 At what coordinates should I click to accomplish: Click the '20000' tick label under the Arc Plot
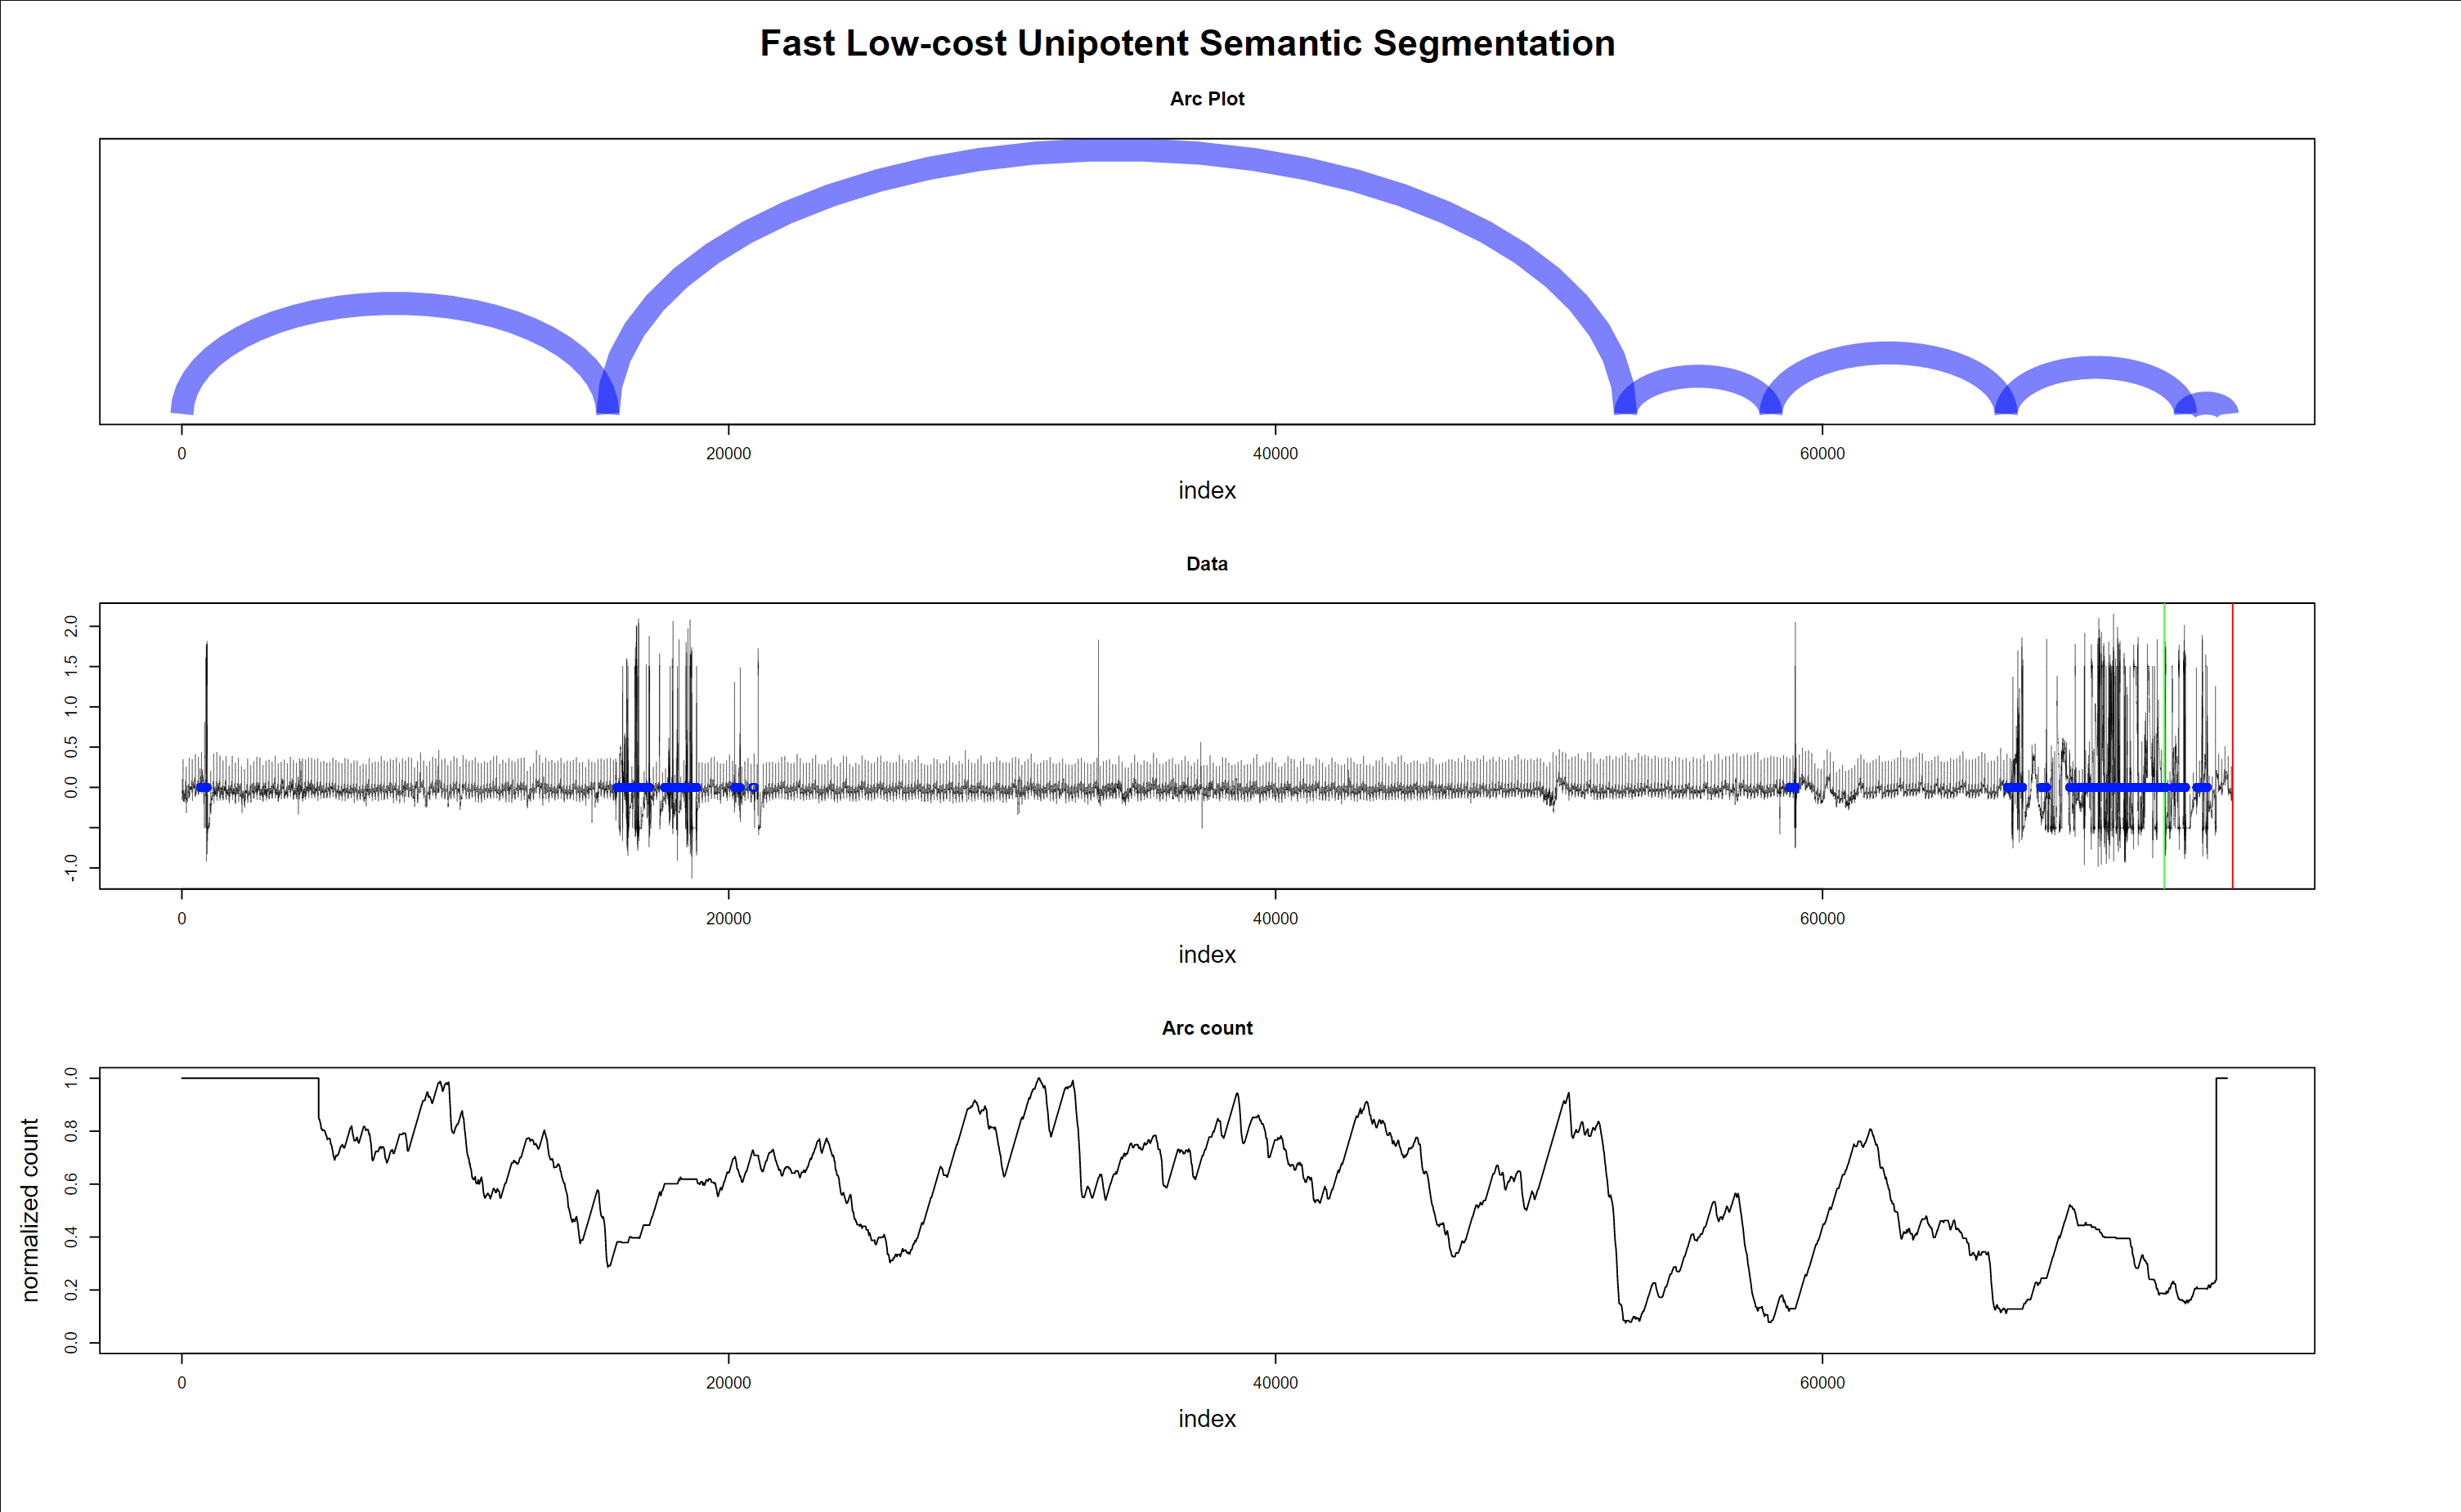[x=728, y=453]
